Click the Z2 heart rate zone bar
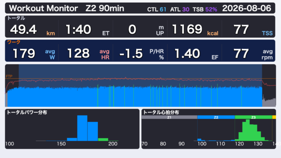 pos(216,117)
